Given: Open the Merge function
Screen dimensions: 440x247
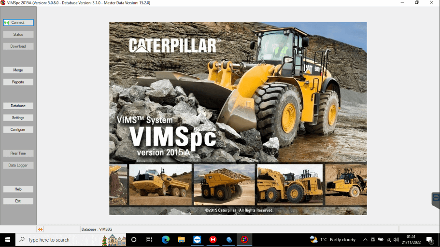Looking at the screenshot, I should (x=18, y=70).
